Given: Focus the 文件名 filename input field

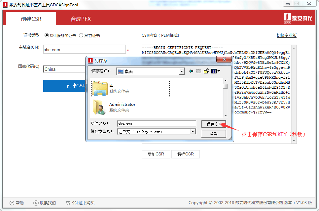Looking at the screenshot, I should tap(157, 124).
